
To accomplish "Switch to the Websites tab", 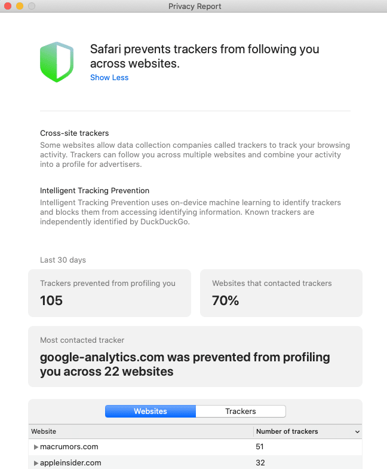I will 150,412.
